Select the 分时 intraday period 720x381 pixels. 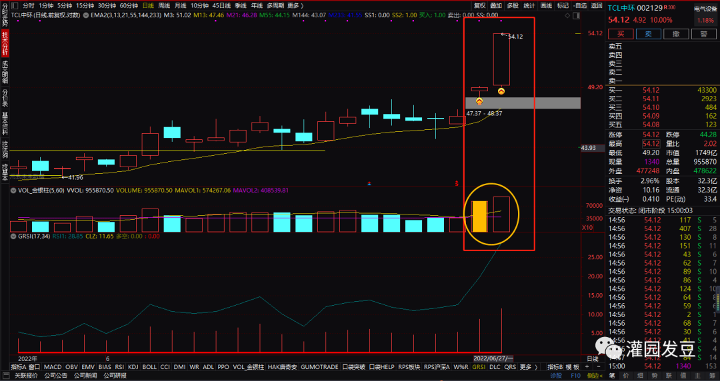(28, 5)
